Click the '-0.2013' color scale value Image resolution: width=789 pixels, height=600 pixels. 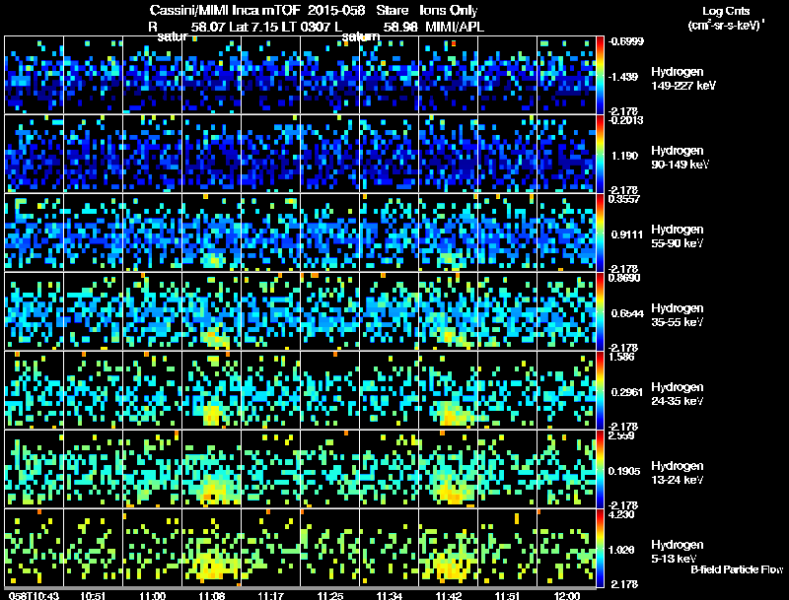(625, 120)
